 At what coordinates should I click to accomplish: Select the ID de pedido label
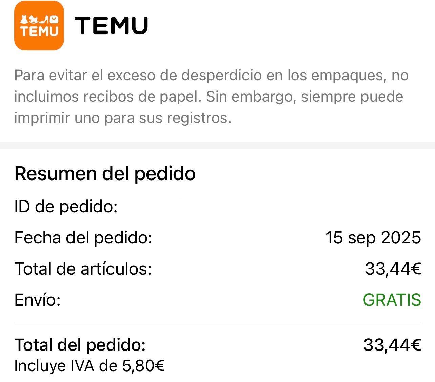pos(66,206)
